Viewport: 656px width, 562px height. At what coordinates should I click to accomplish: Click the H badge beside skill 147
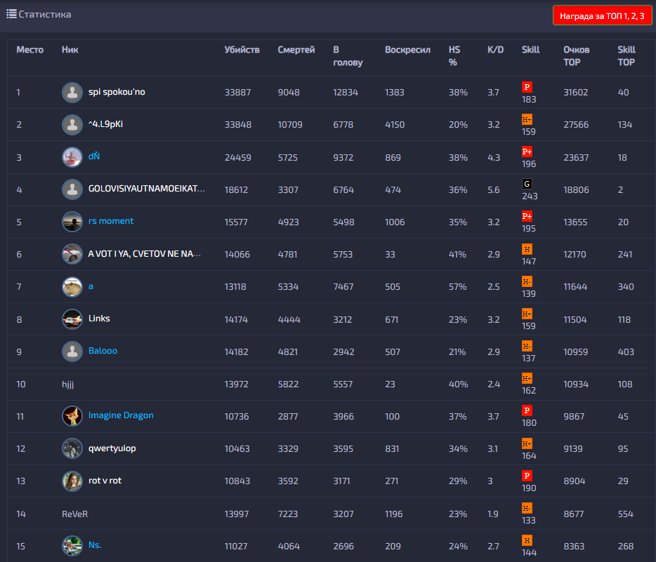(x=527, y=249)
